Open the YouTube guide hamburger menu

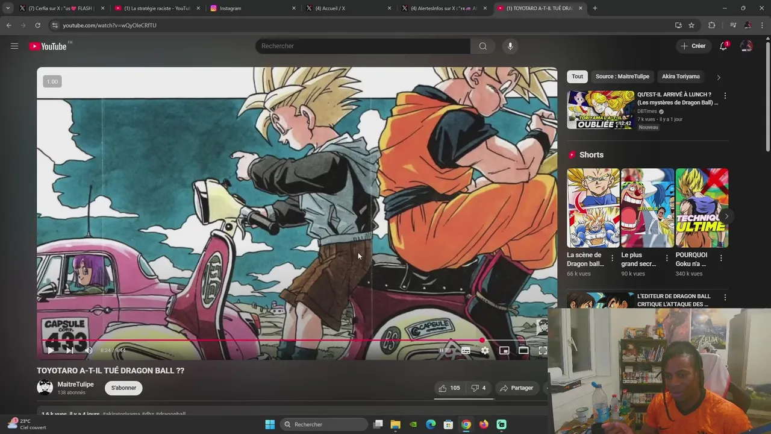(x=14, y=46)
